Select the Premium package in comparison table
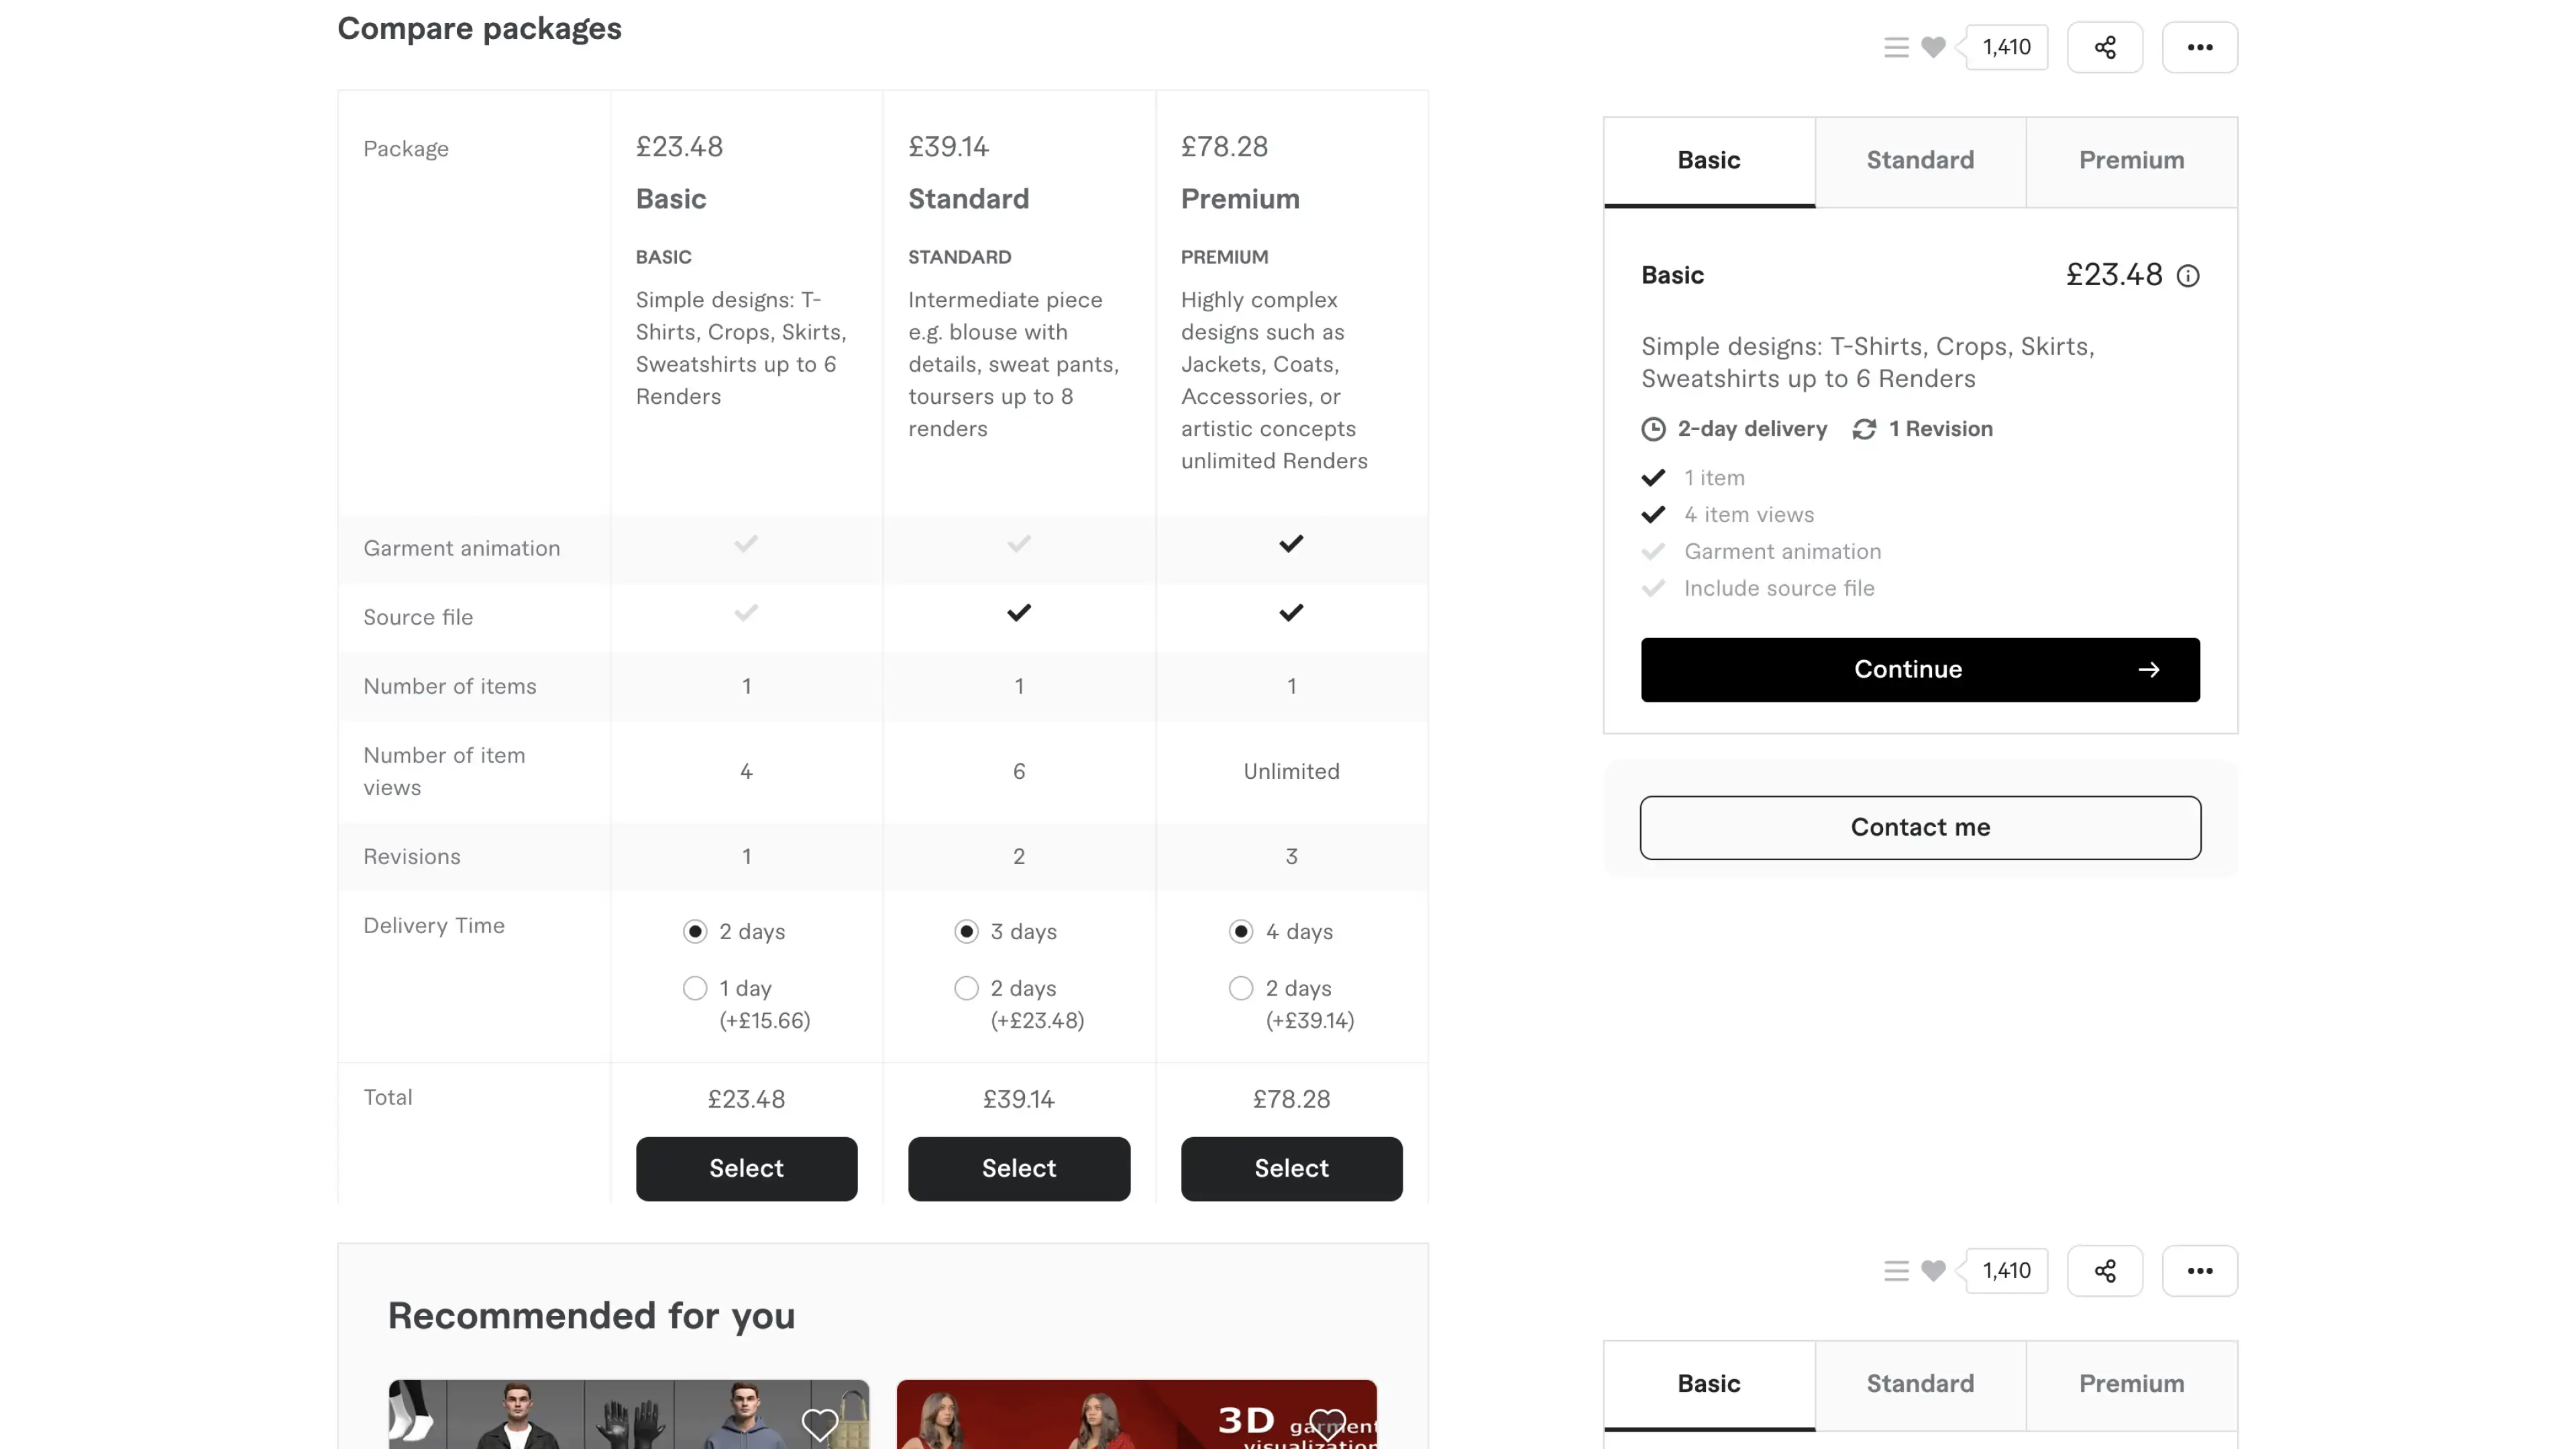This screenshot has height=1449, width=2576. (x=1291, y=1168)
